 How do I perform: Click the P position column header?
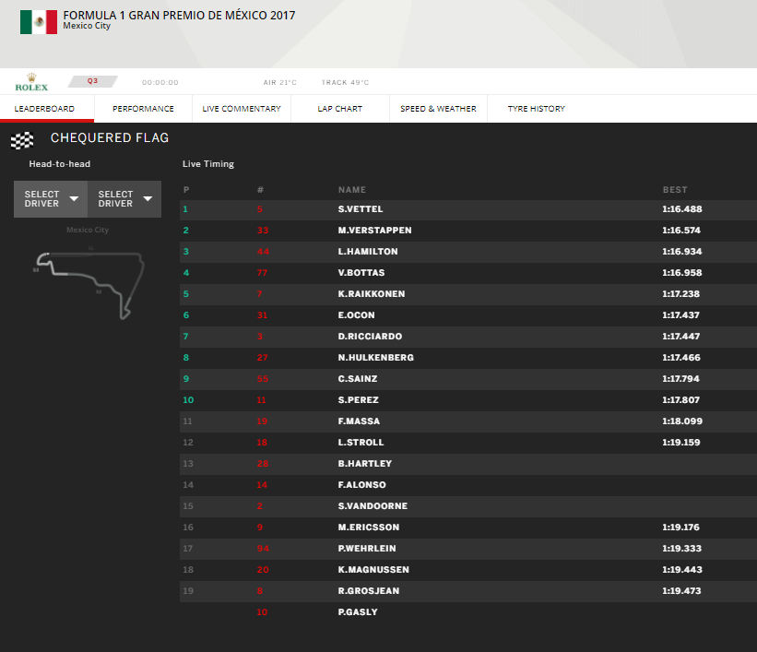[186, 190]
